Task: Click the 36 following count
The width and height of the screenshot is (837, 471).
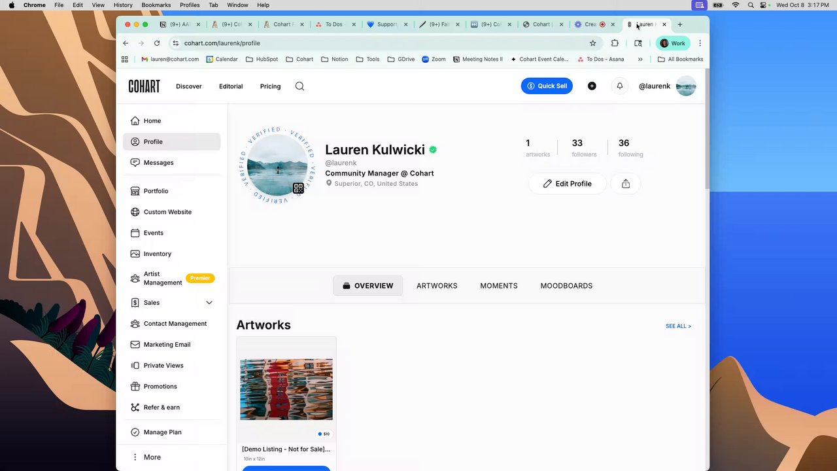Action: pyautogui.click(x=630, y=148)
